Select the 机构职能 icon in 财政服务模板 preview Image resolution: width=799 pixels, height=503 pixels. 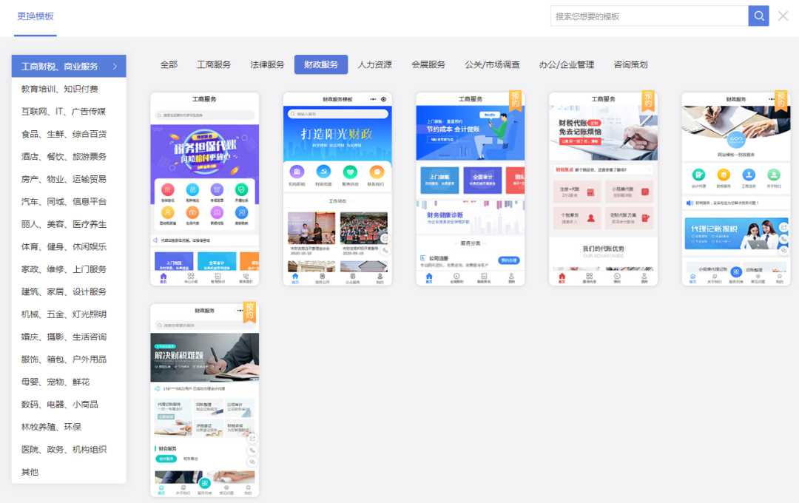point(296,172)
